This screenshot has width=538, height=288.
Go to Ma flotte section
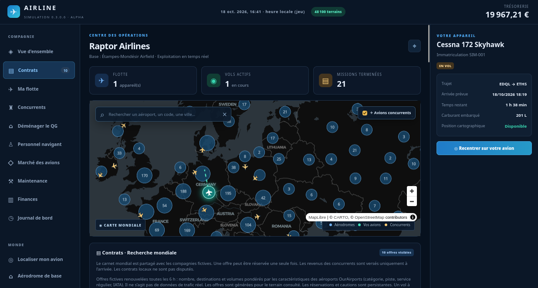pyautogui.click(x=39, y=89)
